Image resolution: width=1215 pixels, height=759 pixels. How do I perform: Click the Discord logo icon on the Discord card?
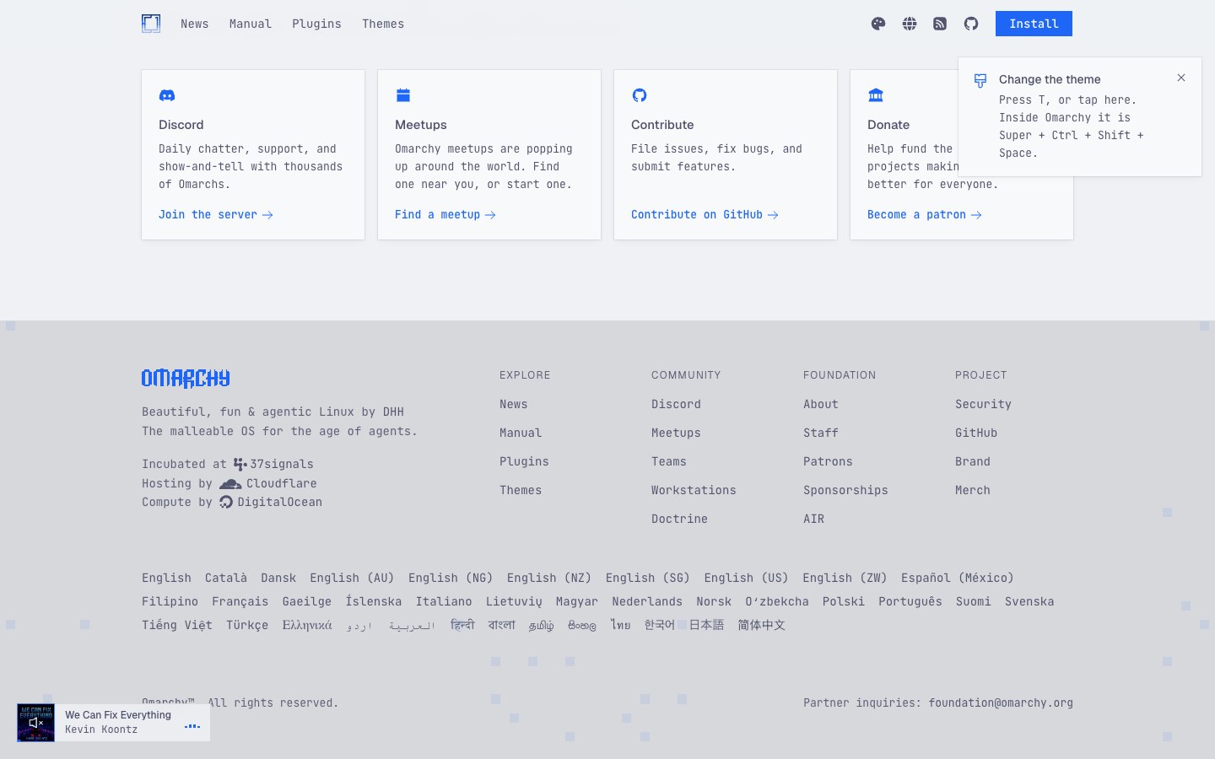point(167,95)
